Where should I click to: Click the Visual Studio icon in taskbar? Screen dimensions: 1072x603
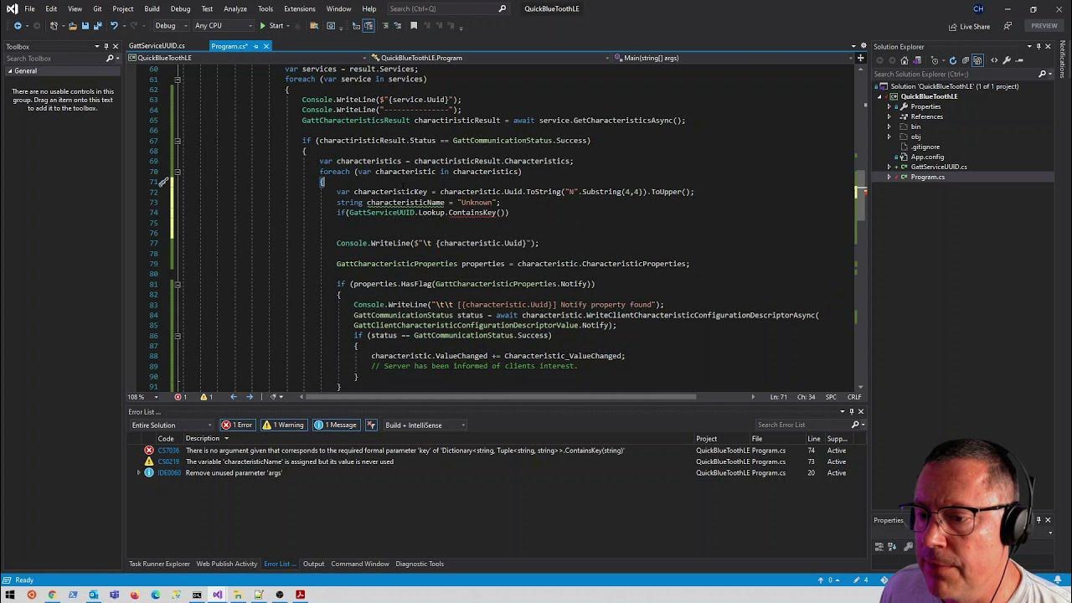point(217,595)
